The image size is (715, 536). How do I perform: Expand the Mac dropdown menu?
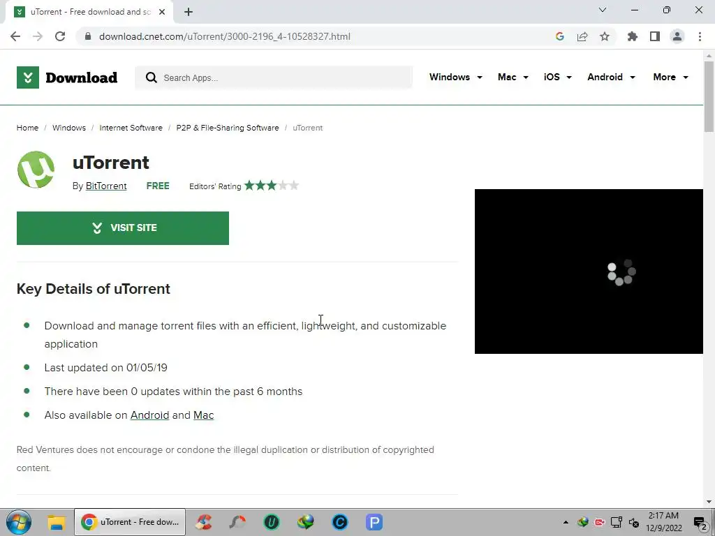point(513,77)
